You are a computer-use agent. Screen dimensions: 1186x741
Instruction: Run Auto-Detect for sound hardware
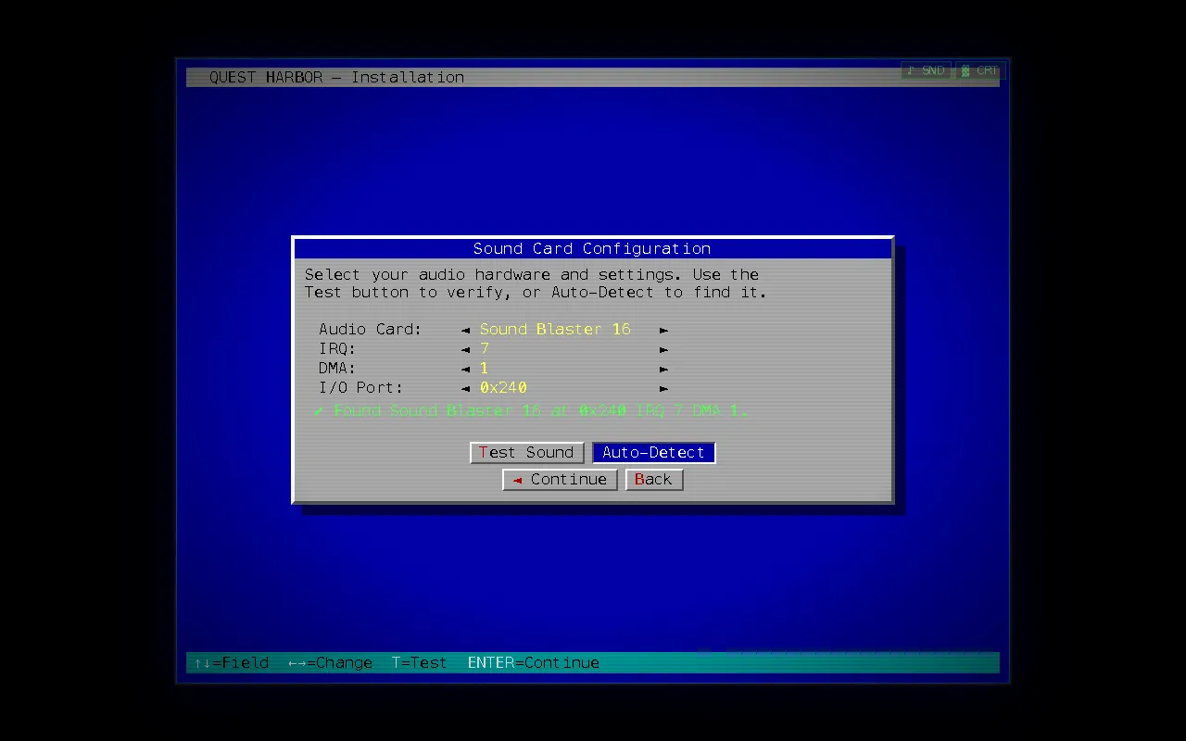coord(654,452)
